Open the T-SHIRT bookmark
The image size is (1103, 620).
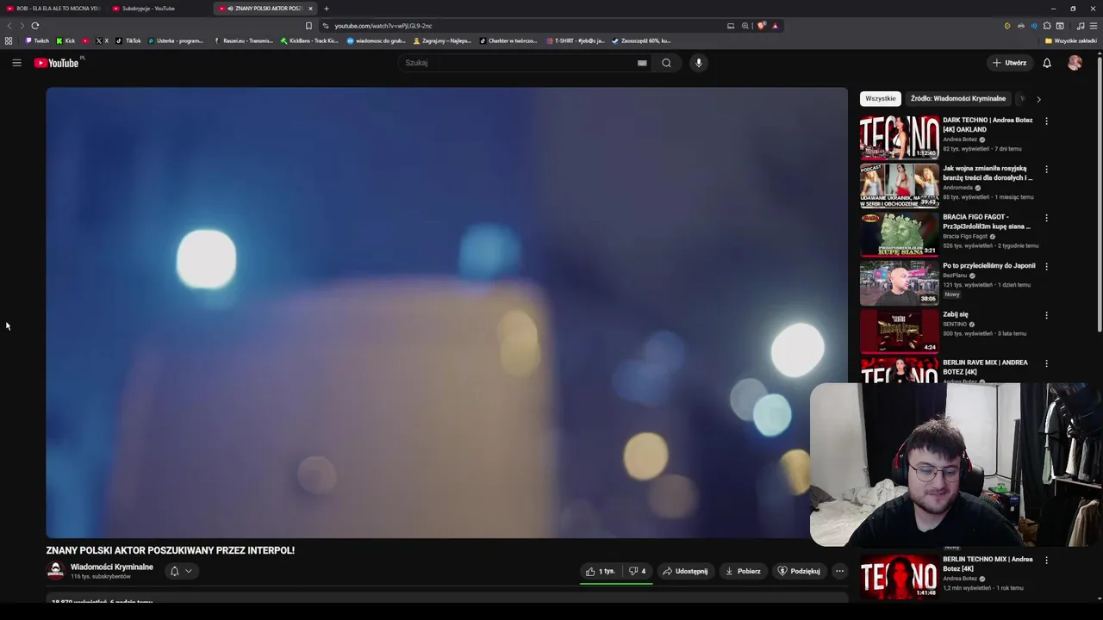click(576, 40)
